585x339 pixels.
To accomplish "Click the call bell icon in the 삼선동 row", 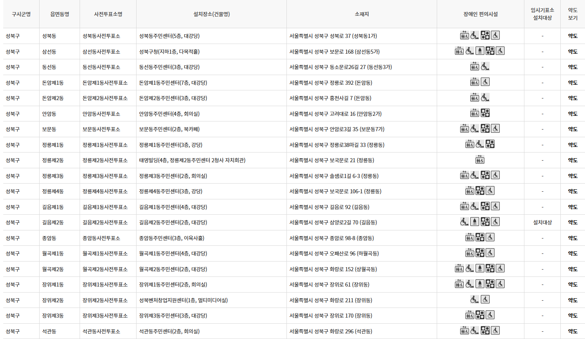I will click(x=480, y=51).
